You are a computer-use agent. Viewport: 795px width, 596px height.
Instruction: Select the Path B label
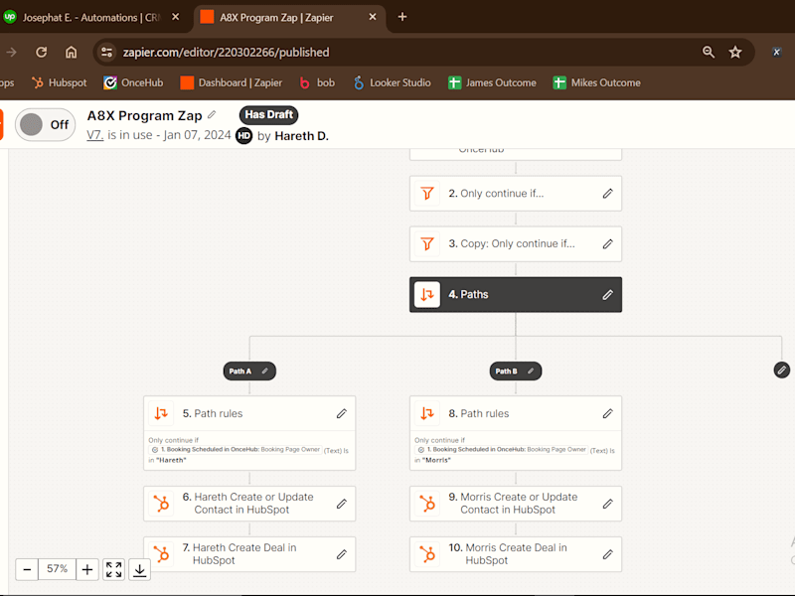tap(507, 371)
